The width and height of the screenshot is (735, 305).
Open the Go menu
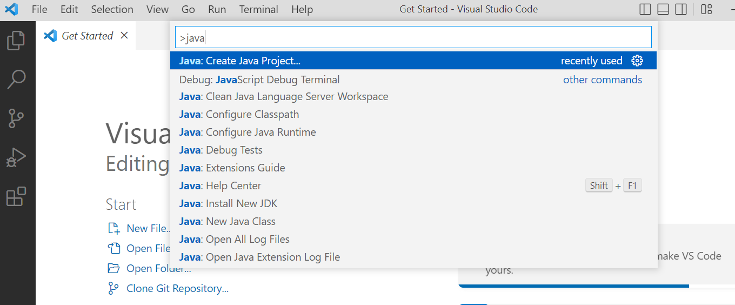(188, 9)
